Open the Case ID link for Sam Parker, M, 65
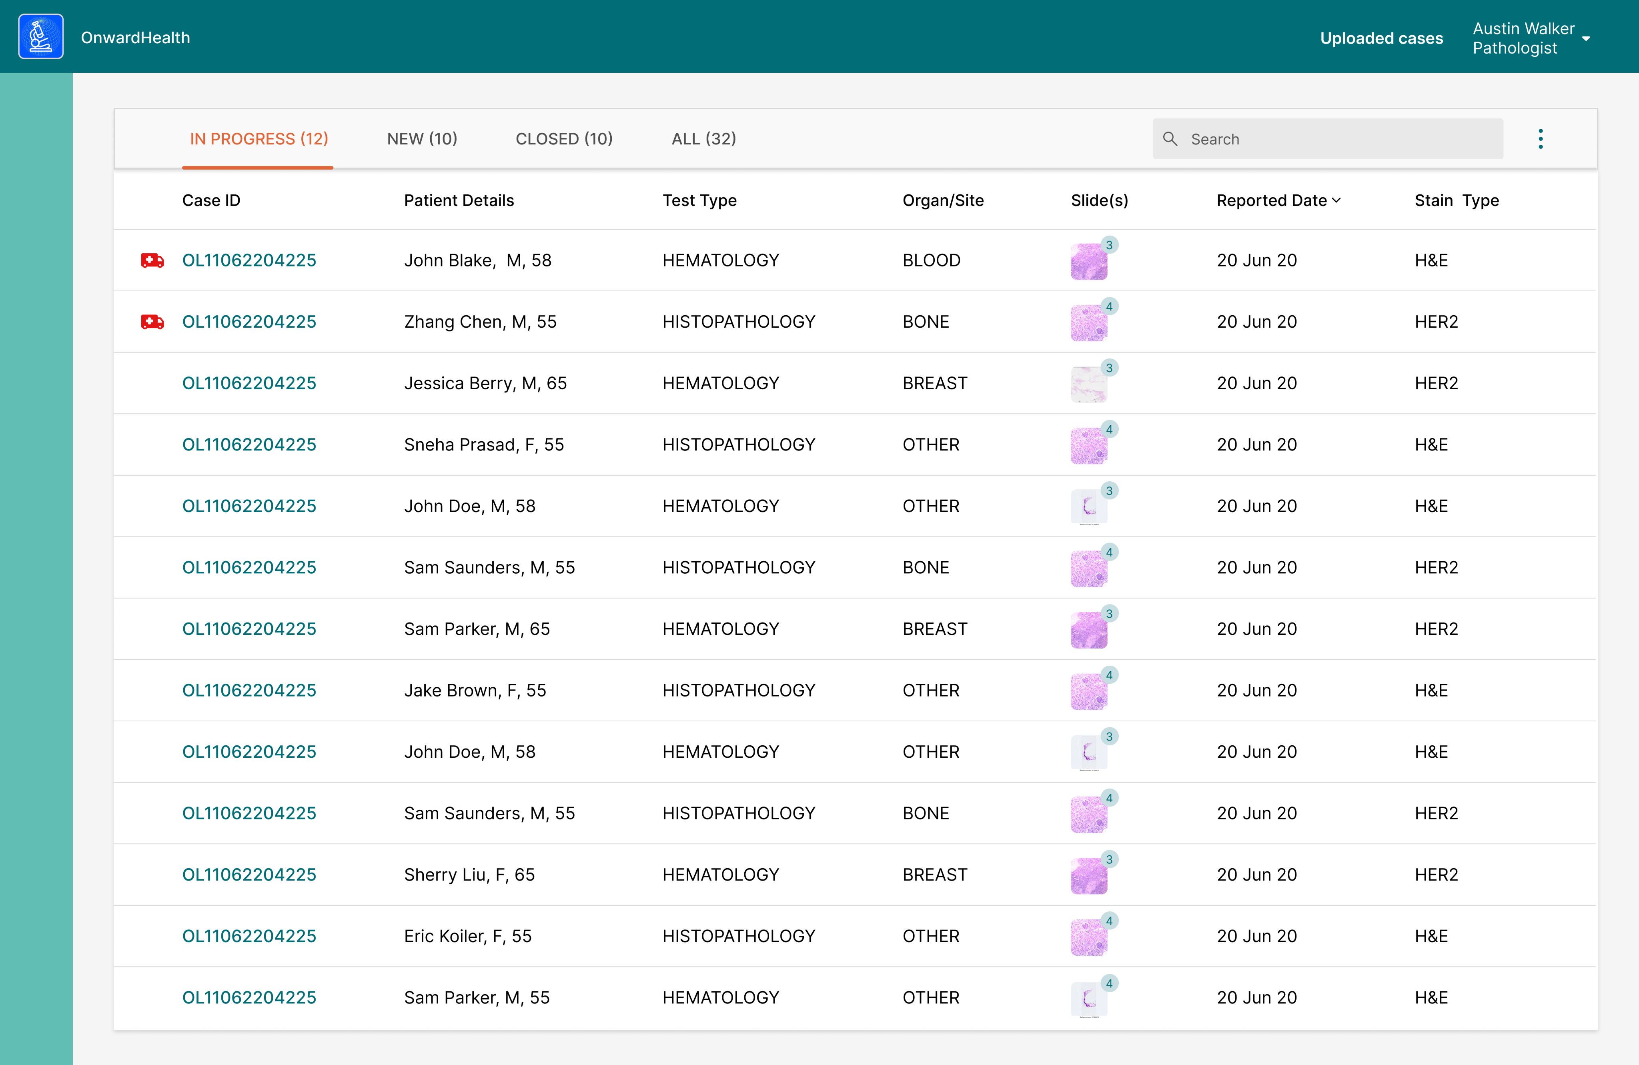Image resolution: width=1639 pixels, height=1065 pixels. [248, 629]
